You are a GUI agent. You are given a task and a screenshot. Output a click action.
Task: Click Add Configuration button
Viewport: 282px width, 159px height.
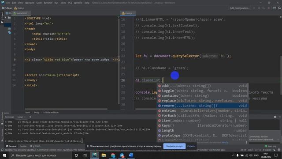click(x=240, y=8)
